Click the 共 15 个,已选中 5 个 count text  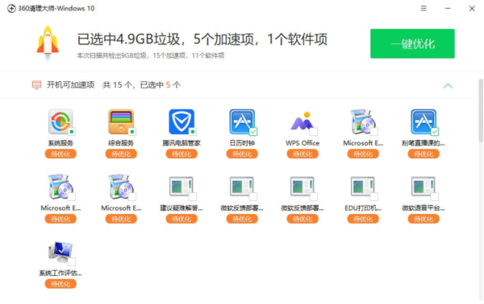141,85
